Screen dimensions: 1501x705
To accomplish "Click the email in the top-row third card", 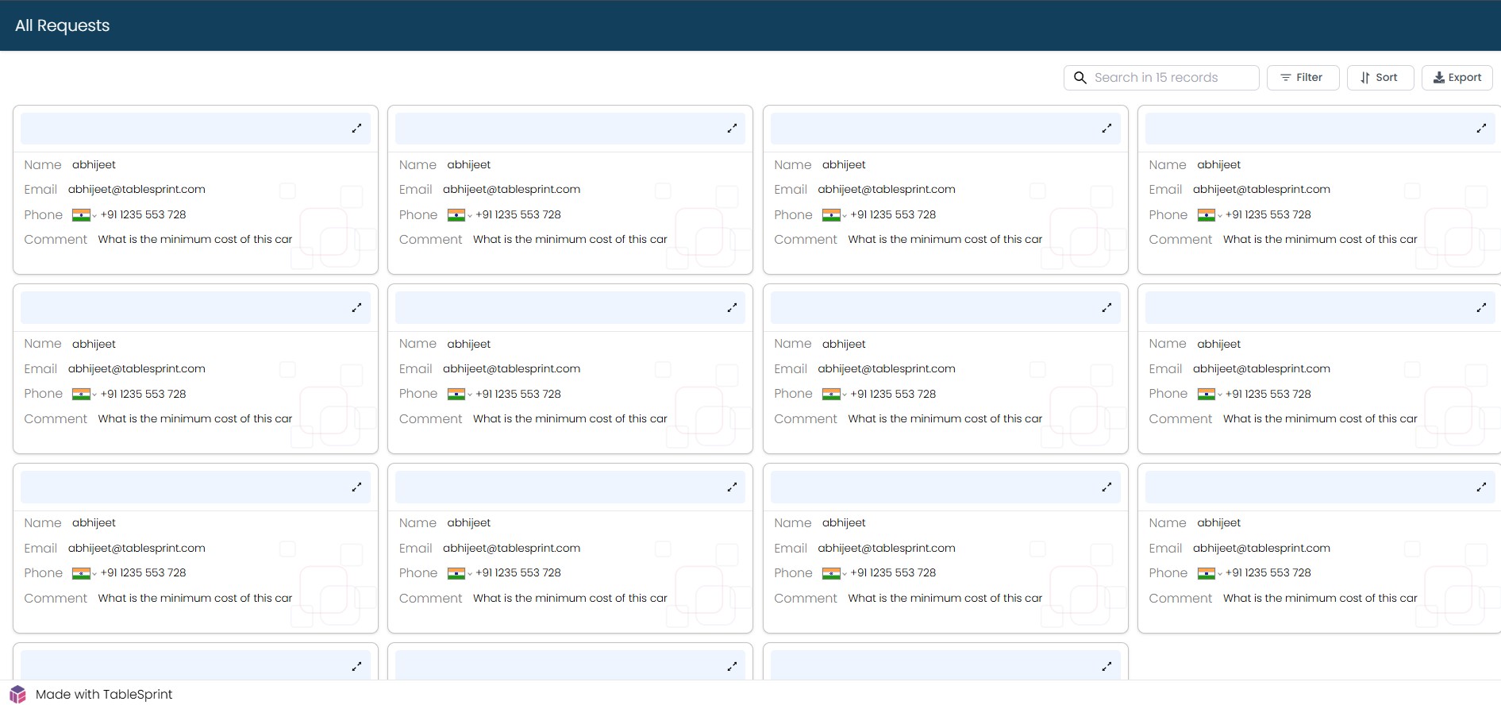I will pos(886,190).
